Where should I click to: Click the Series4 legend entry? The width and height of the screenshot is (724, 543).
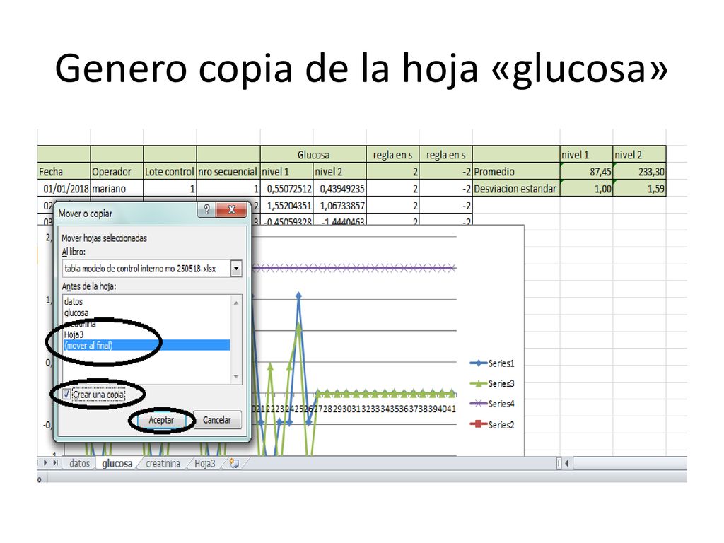[x=492, y=404]
